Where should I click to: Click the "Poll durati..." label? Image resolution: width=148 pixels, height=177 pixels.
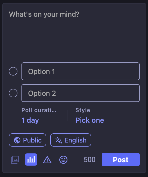pyautogui.click(x=39, y=110)
